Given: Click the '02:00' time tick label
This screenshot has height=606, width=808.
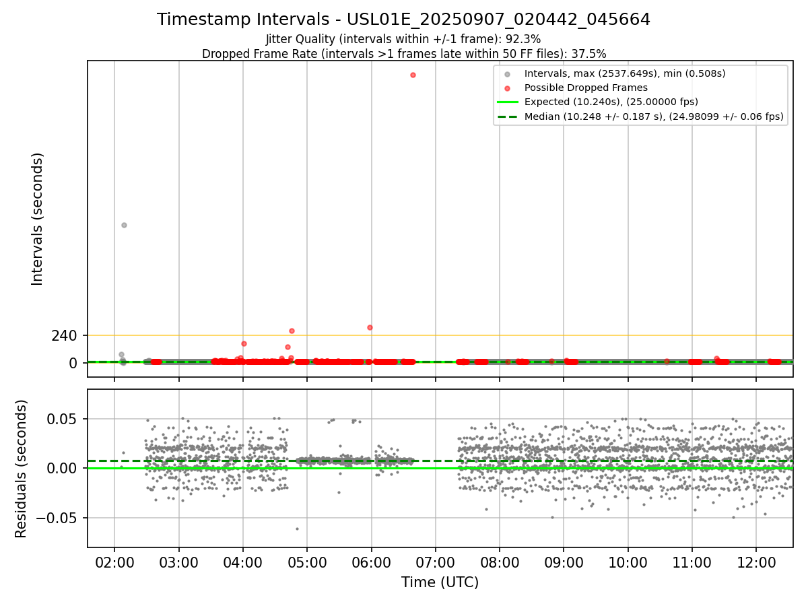Looking at the screenshot, I should click(114, 563).
